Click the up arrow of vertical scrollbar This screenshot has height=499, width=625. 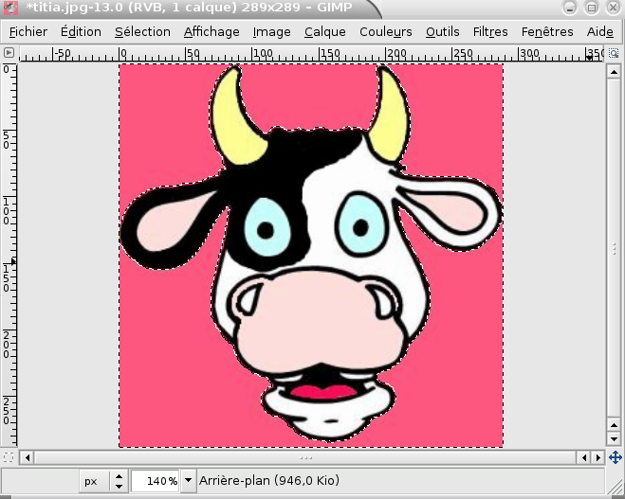click(615, 70)
